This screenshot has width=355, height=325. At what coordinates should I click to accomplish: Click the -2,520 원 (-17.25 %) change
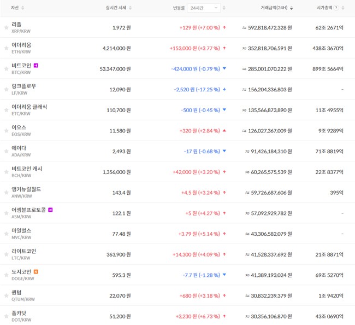(x=197, y=90)
